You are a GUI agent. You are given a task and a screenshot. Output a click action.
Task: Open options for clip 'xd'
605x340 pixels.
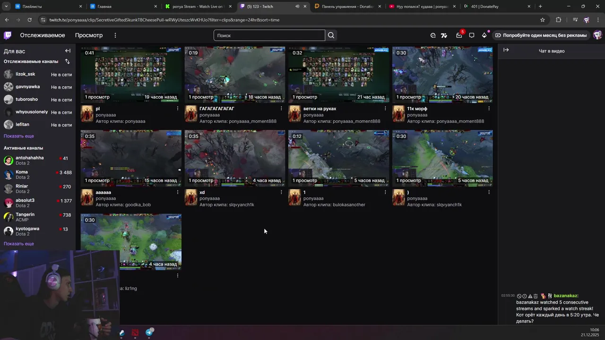pos(281,192)
